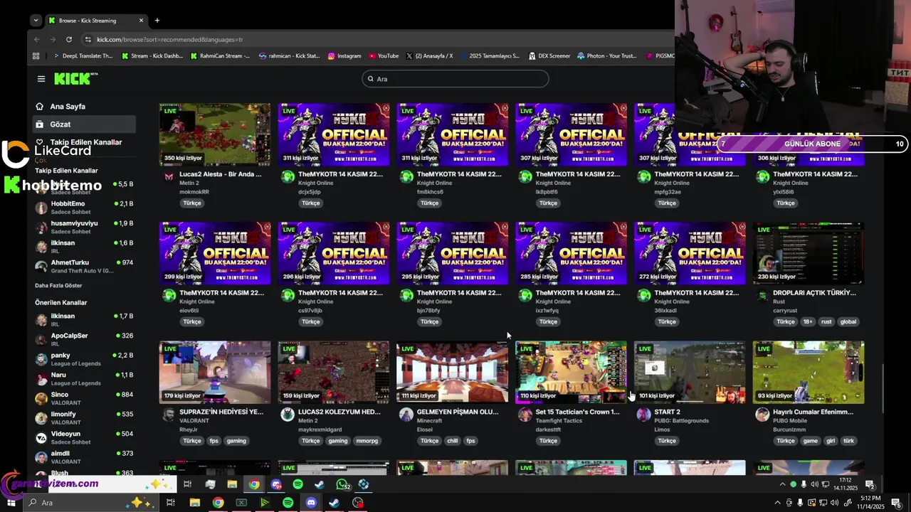Click Naru's avatar in recommended channels
The height and width of the screenshot is (512, 911).
tap(41, 378)
